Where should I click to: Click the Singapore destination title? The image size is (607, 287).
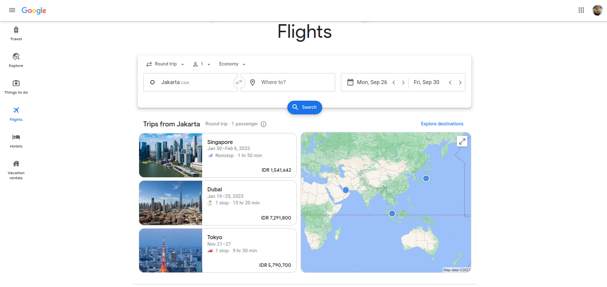[x=220, y=142]
